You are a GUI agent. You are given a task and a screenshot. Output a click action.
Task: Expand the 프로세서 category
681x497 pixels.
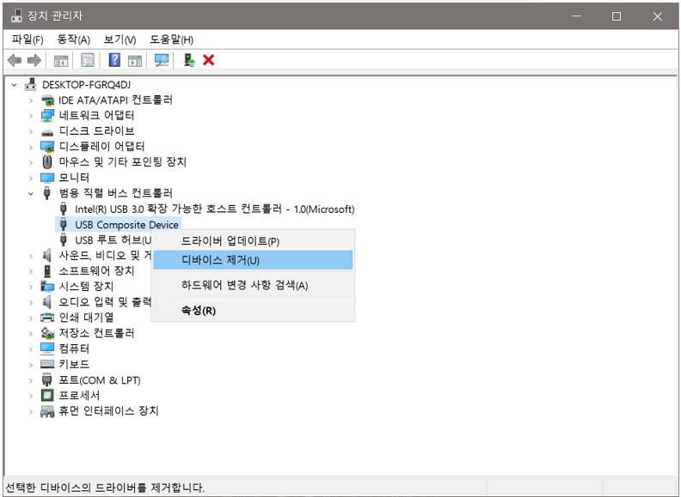pos(30,396)
